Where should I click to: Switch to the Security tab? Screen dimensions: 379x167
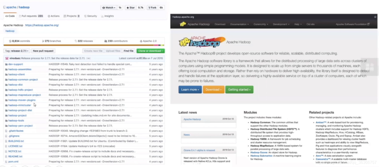coord(90,16)
